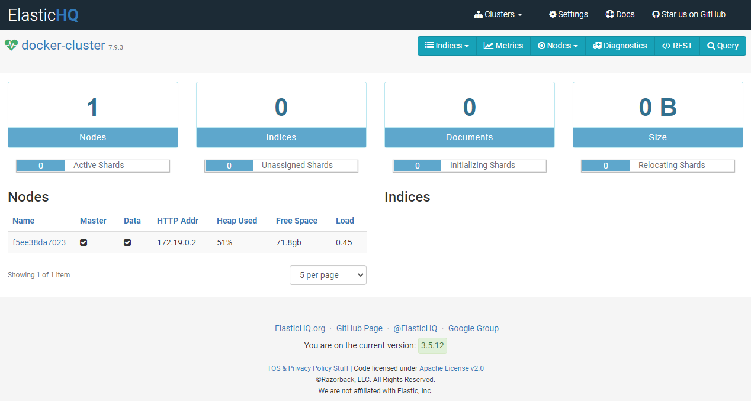The height and width of the screenshot is (401, 751).
Task: Sort nodes by HTTP Addr column
Action: click(178, 221)
